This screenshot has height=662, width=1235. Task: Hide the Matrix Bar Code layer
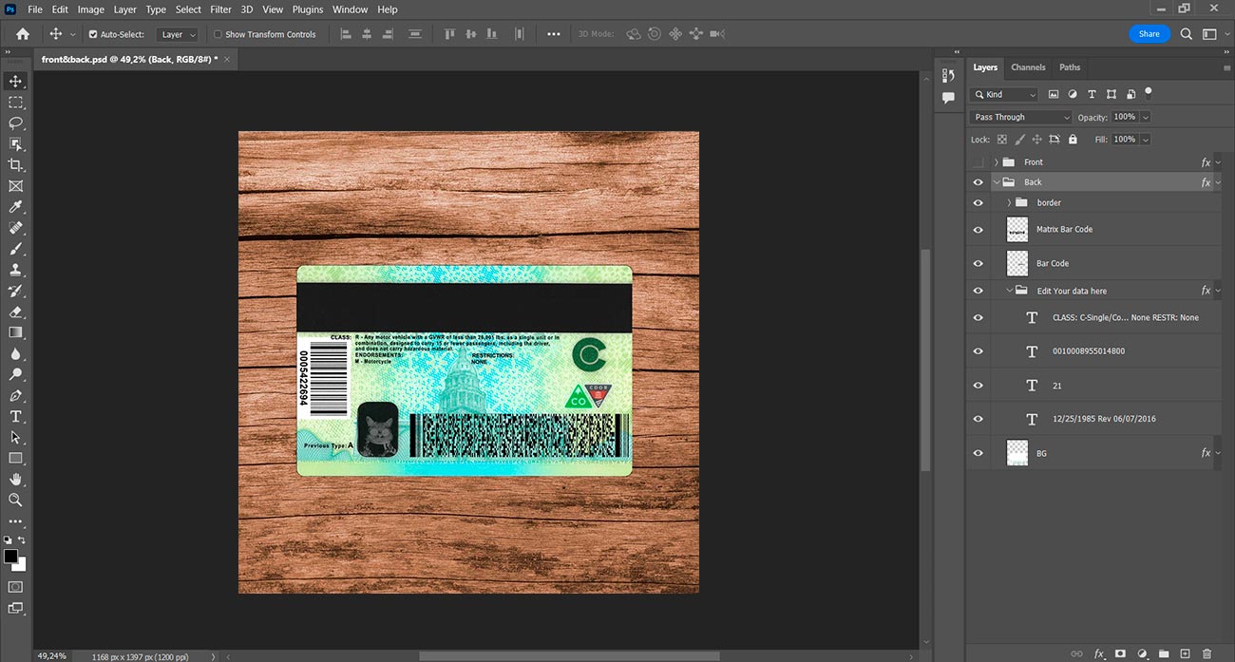978,230
